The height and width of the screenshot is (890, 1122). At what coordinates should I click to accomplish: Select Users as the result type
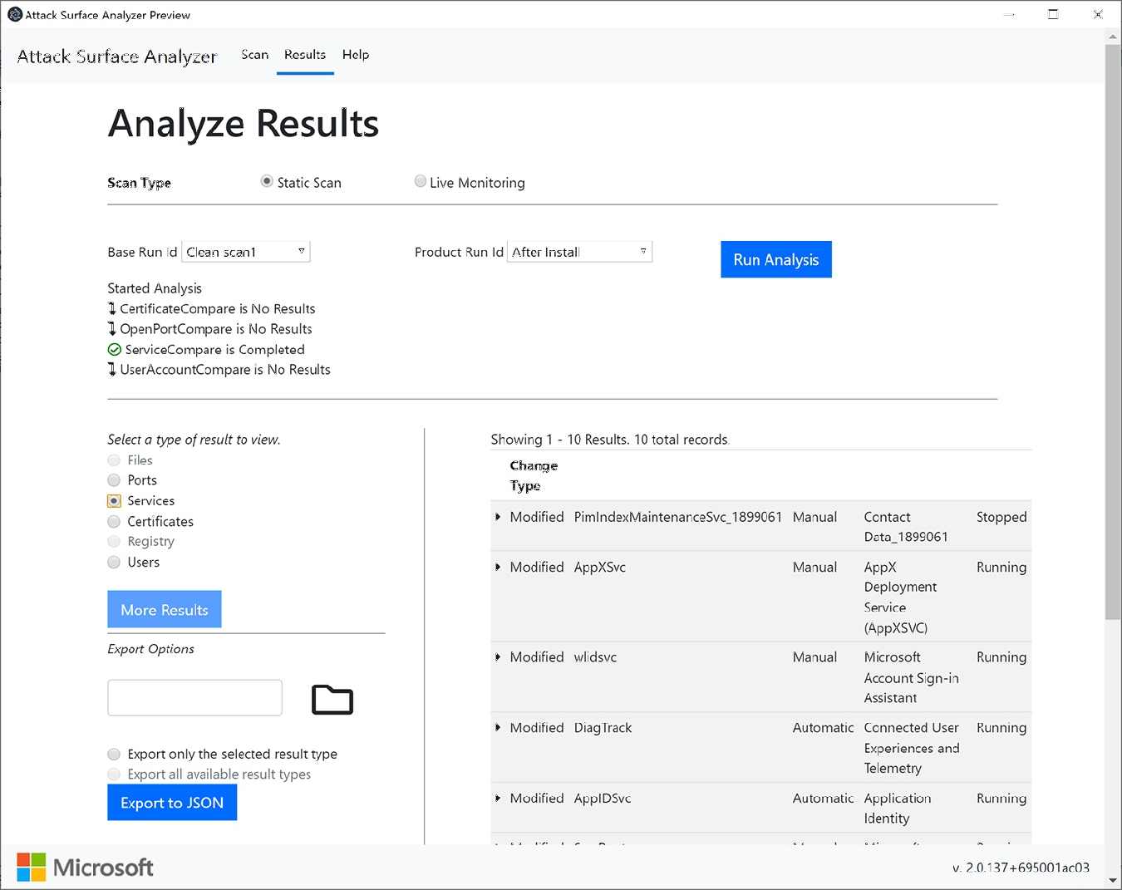pos(113,562)
